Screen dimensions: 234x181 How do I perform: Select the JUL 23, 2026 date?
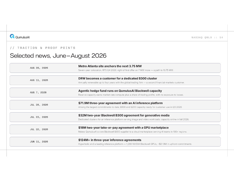(39, 117)
